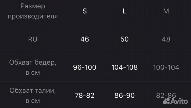Click the "Обхват талии" label text
Viewport: 191px width, 108px height.
33,91
